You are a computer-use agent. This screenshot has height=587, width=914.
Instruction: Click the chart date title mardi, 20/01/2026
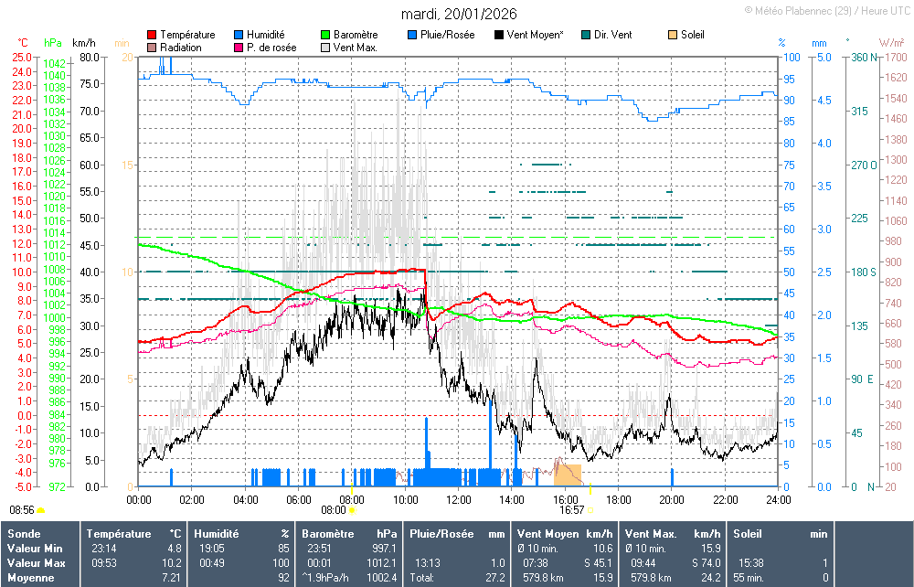coord(459,14)
